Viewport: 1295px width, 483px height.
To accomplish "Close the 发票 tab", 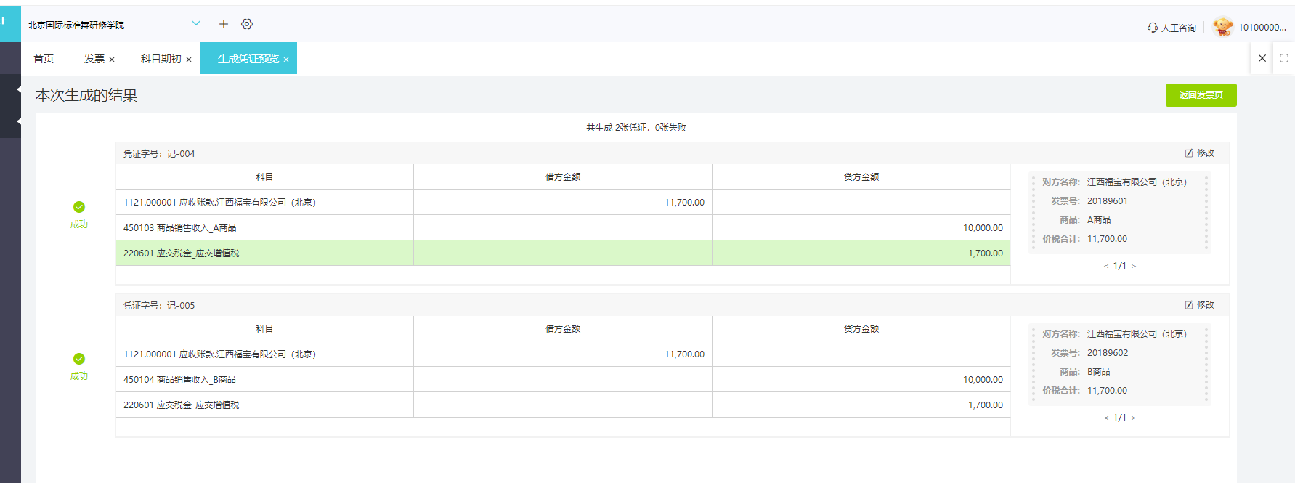I will (x=112, y=60).
